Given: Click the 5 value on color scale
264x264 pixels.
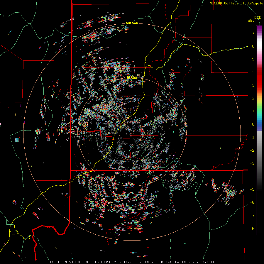Looking at the screenshot, I should click(x=253, y=59).
